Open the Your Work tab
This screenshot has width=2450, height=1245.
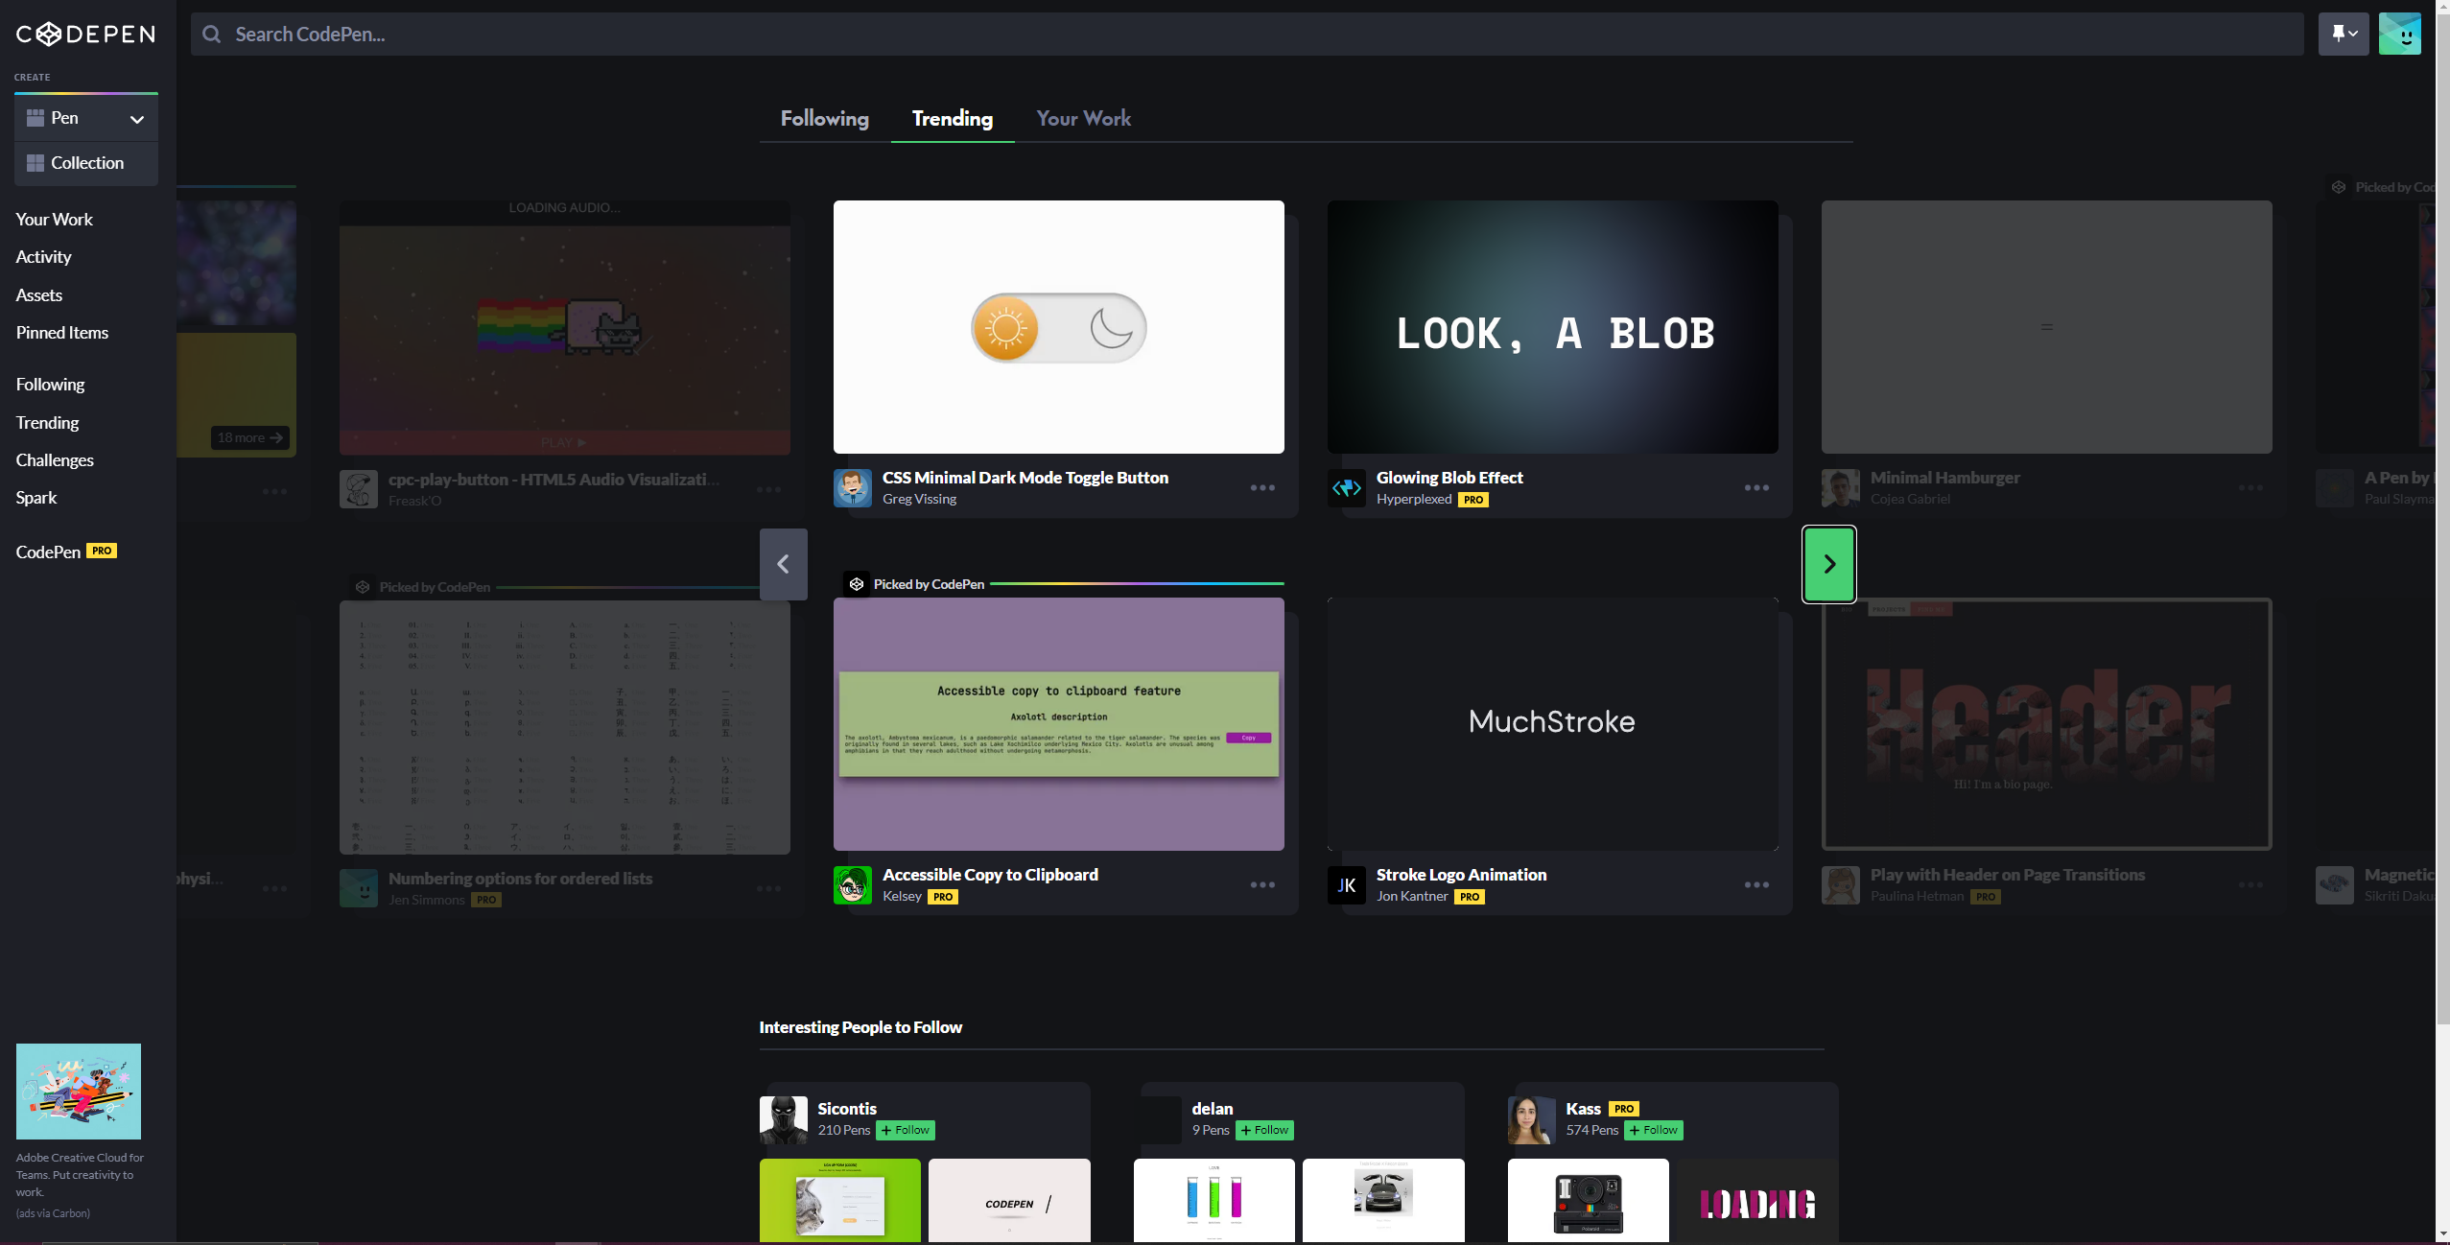pos(1083,119)
